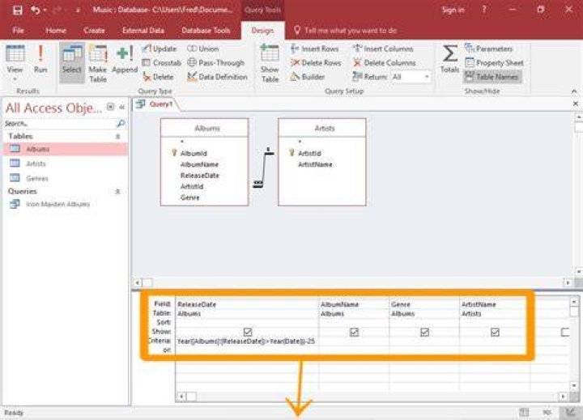Collapse the ribbon
The image size is (583, 420).
[x=574, y=91]
